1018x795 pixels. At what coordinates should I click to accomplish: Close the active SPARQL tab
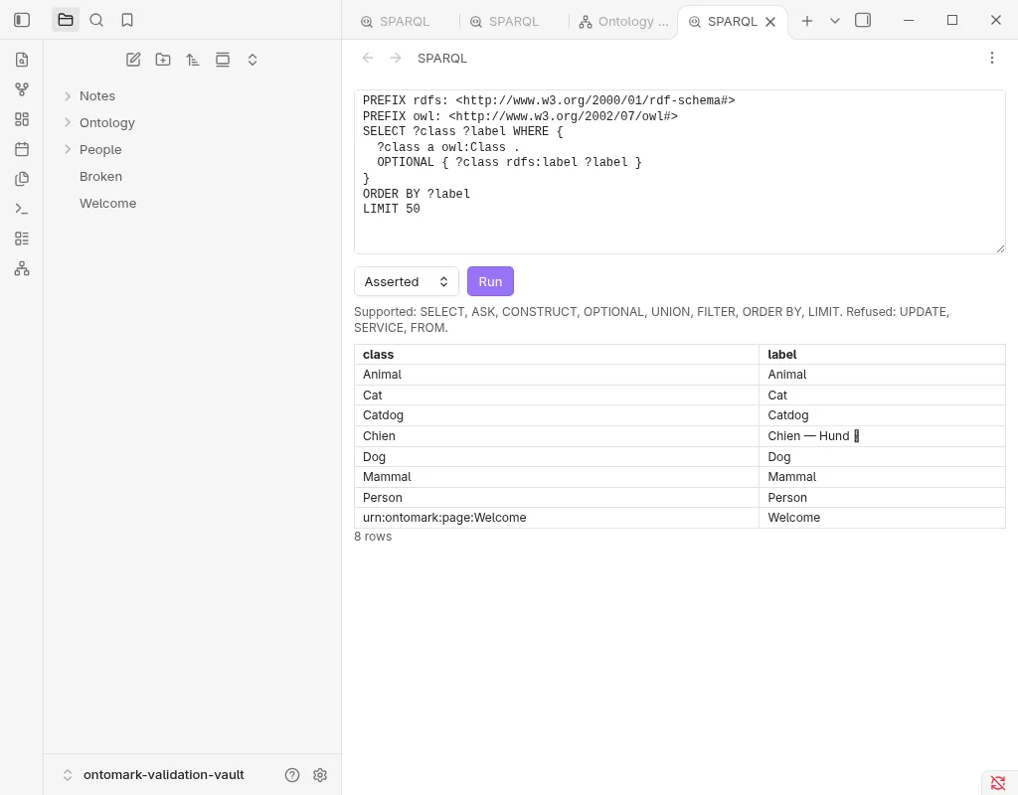point(770,22)
